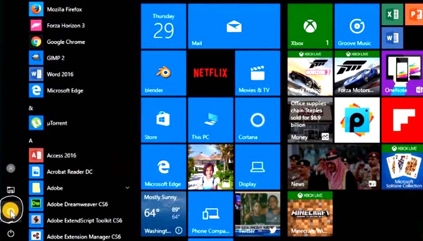This screenshot has height=241, width=423.
Task: Open the Display tile
Action: click(x=258, y=167)
